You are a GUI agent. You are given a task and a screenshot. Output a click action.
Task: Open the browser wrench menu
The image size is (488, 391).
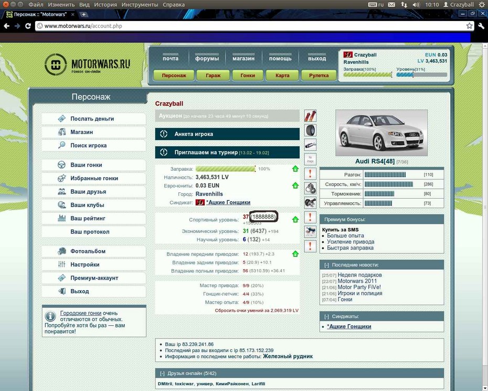(x=481, y=26)
